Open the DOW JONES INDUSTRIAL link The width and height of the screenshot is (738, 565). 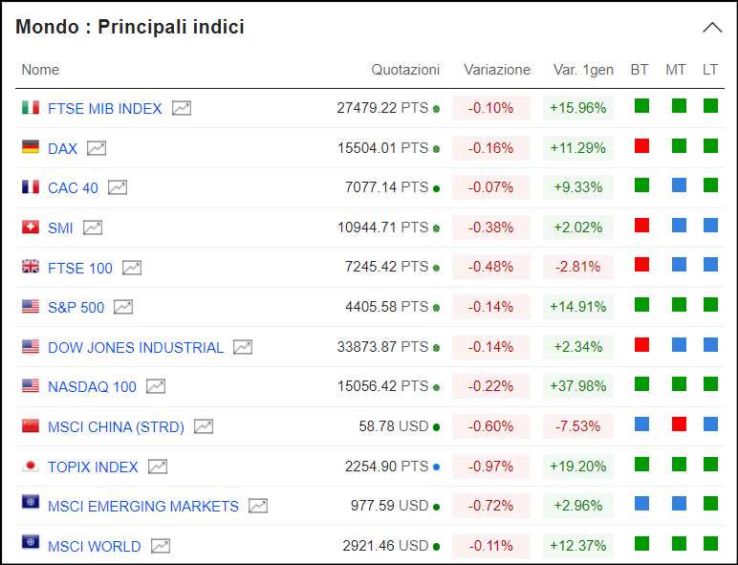(136, 347)
